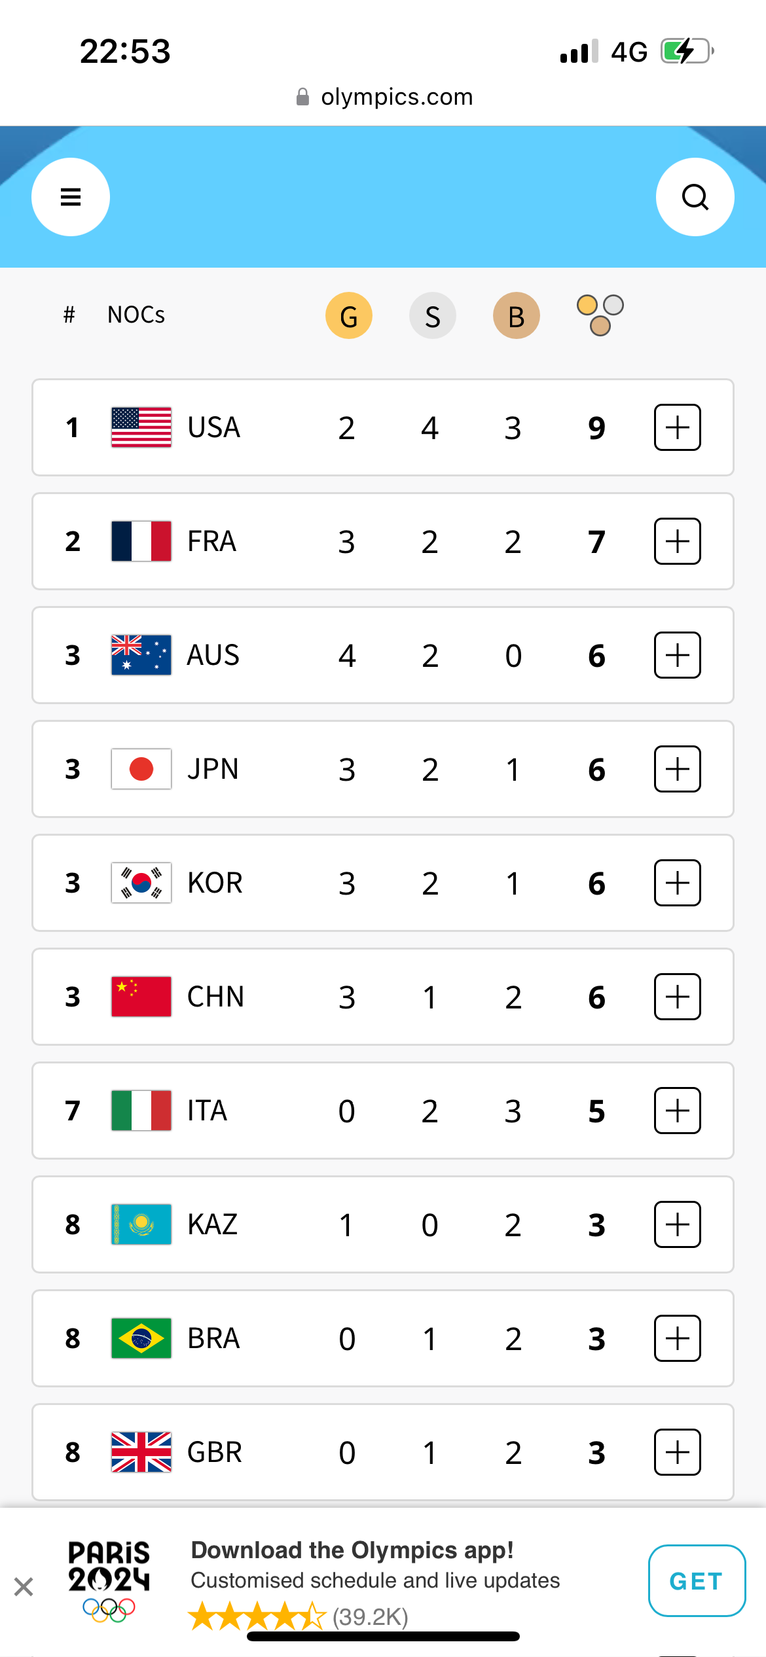
Task: Expand the ITA plus button
Action: click(x=678, y=1111)
